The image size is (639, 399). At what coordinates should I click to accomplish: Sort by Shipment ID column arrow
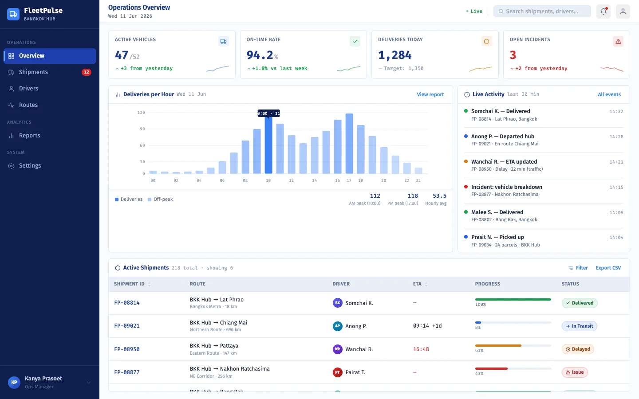149,284
